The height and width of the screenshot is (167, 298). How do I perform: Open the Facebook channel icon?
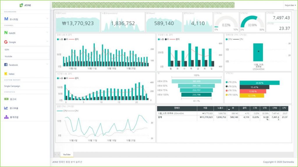pyautogui.click(x=6, y=65)
